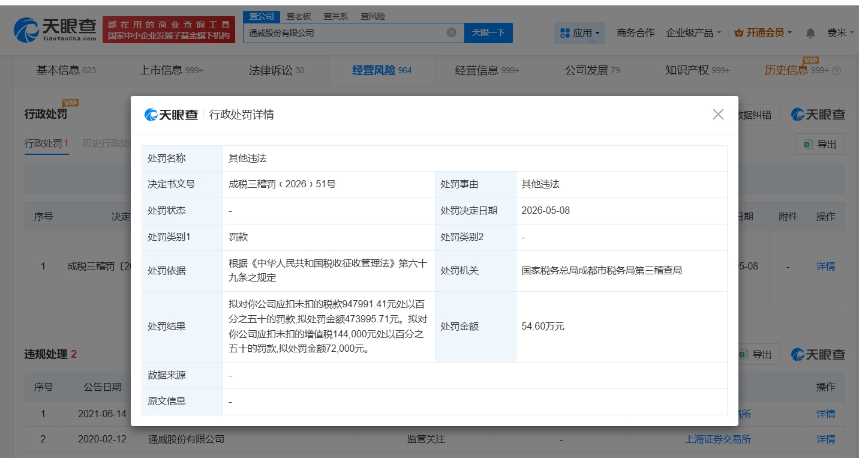Select the 查风险 search tab
859x458 pixels.
tap(373, 16)
